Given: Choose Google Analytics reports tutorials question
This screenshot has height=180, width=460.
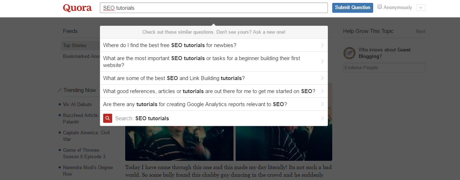Looking at the screenshot, I should click(195, 104).
